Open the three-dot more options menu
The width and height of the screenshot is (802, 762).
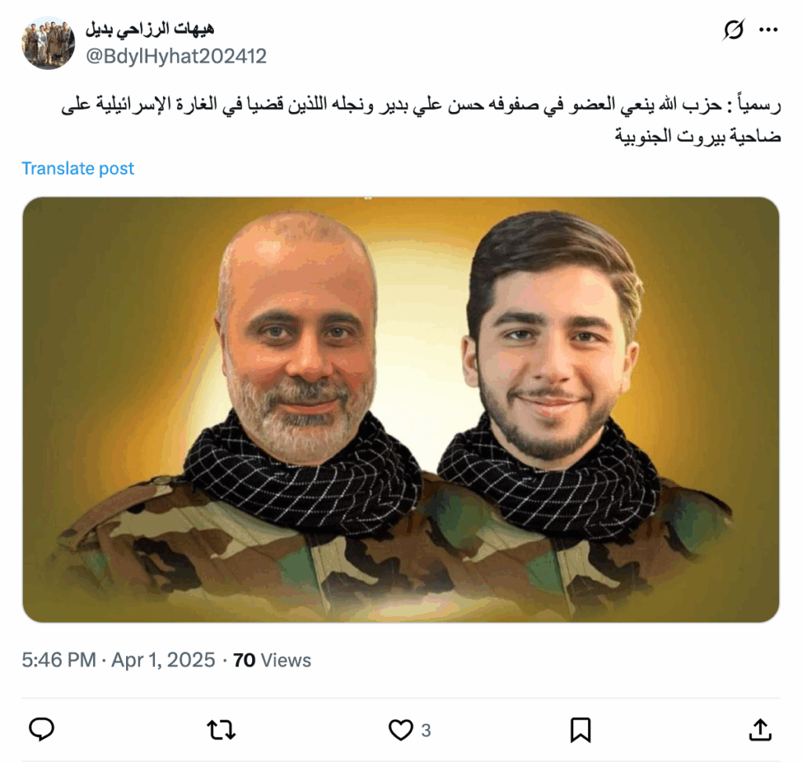pos(768,30)
